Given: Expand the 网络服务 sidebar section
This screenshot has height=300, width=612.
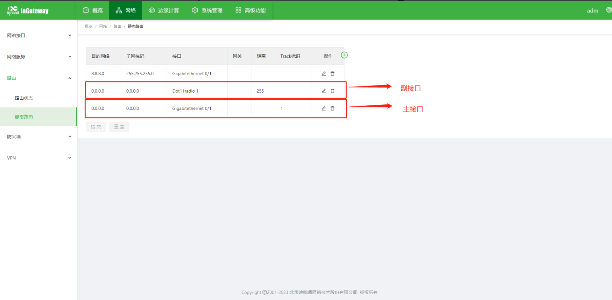Looking at the screenshot, I should (38, 57).
